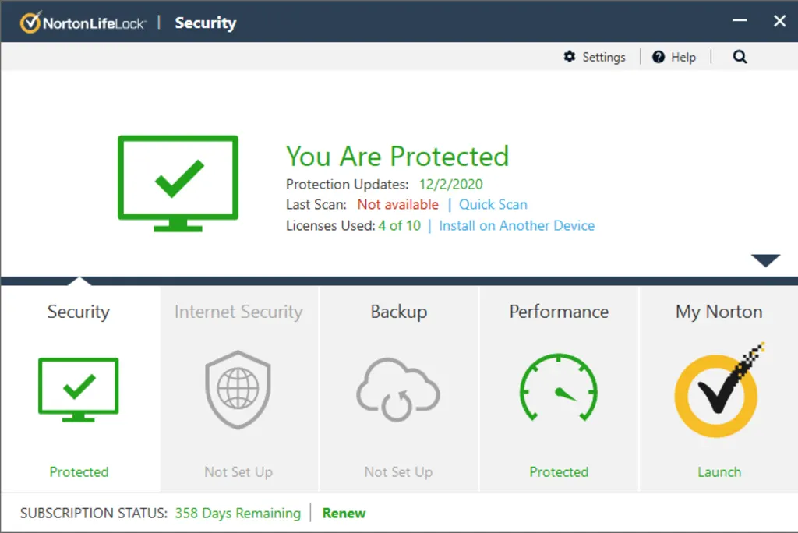Open the Security module icon
This screenshot has height=533, width=798.
tap(78, 390)
